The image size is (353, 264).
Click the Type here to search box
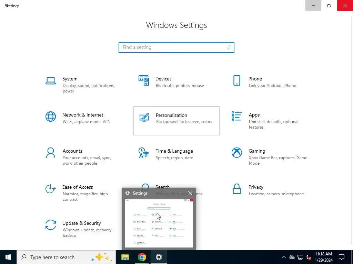click(x=66, y=257)
